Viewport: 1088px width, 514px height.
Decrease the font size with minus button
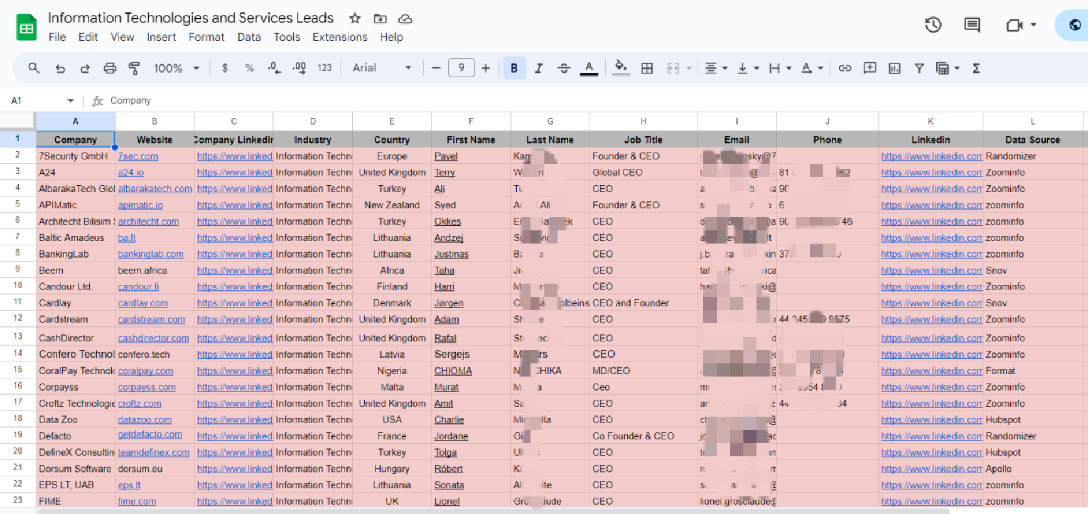[436, 68]
